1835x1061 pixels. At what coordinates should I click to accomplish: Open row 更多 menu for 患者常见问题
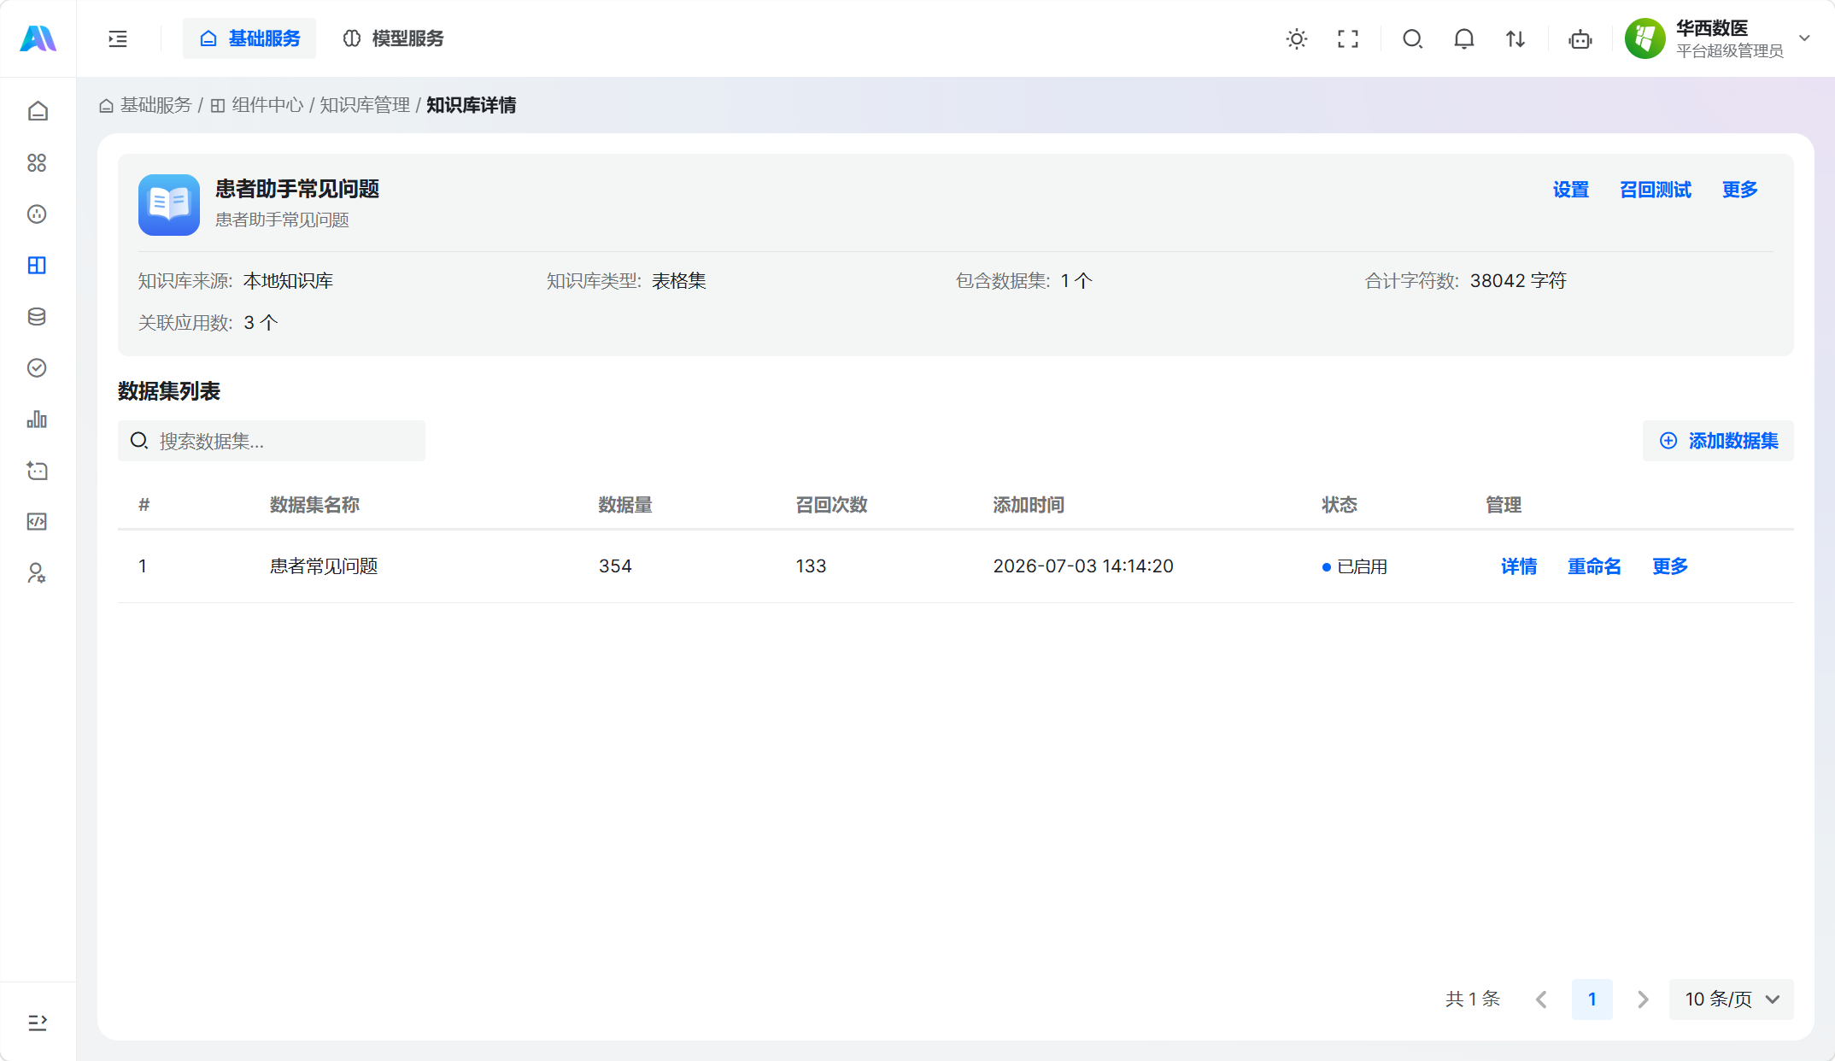[x=1669, y=566]
